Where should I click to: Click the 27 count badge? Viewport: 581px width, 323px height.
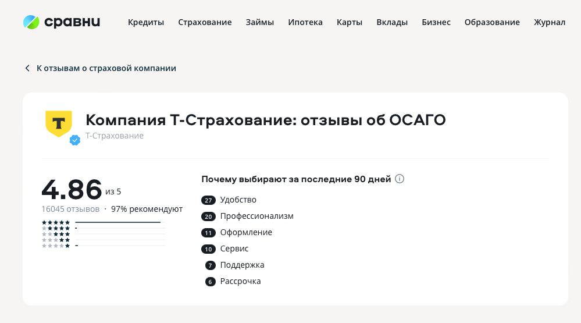(x=208, y=200)
